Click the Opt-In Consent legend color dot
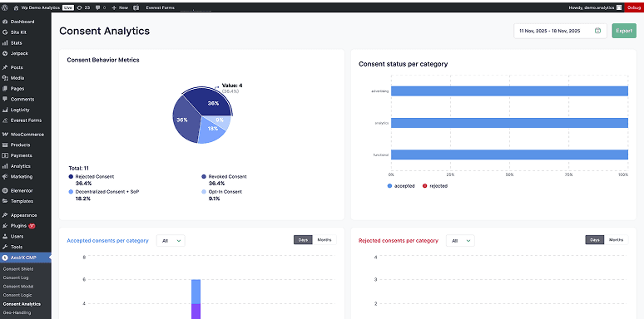The height and width of the screenshot is (319, 644). [x=204, y=192]
